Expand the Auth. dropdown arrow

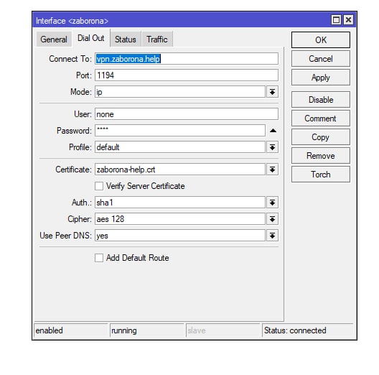point(273,203)
